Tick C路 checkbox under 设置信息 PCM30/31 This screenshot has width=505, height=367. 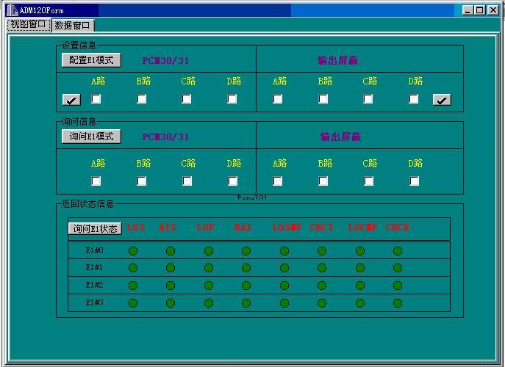click(x=187, y=99)
